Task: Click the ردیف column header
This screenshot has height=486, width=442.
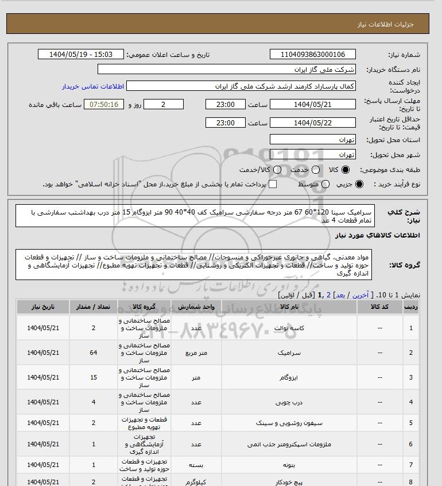Action: (411, 307)
